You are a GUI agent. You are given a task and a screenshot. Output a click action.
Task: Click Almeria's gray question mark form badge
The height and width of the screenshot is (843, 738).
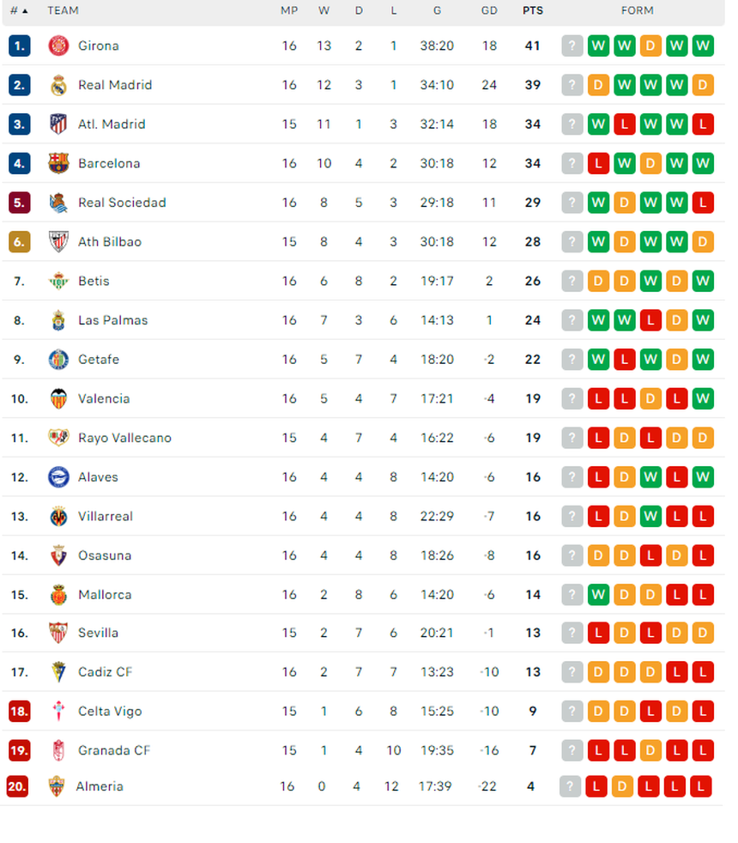tap(570, 786)
